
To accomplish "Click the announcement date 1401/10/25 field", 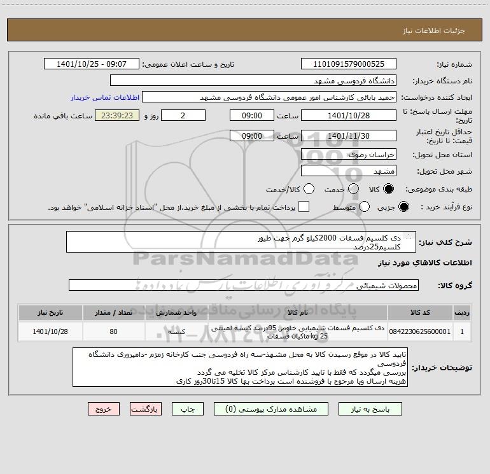I will coord(92,64).
